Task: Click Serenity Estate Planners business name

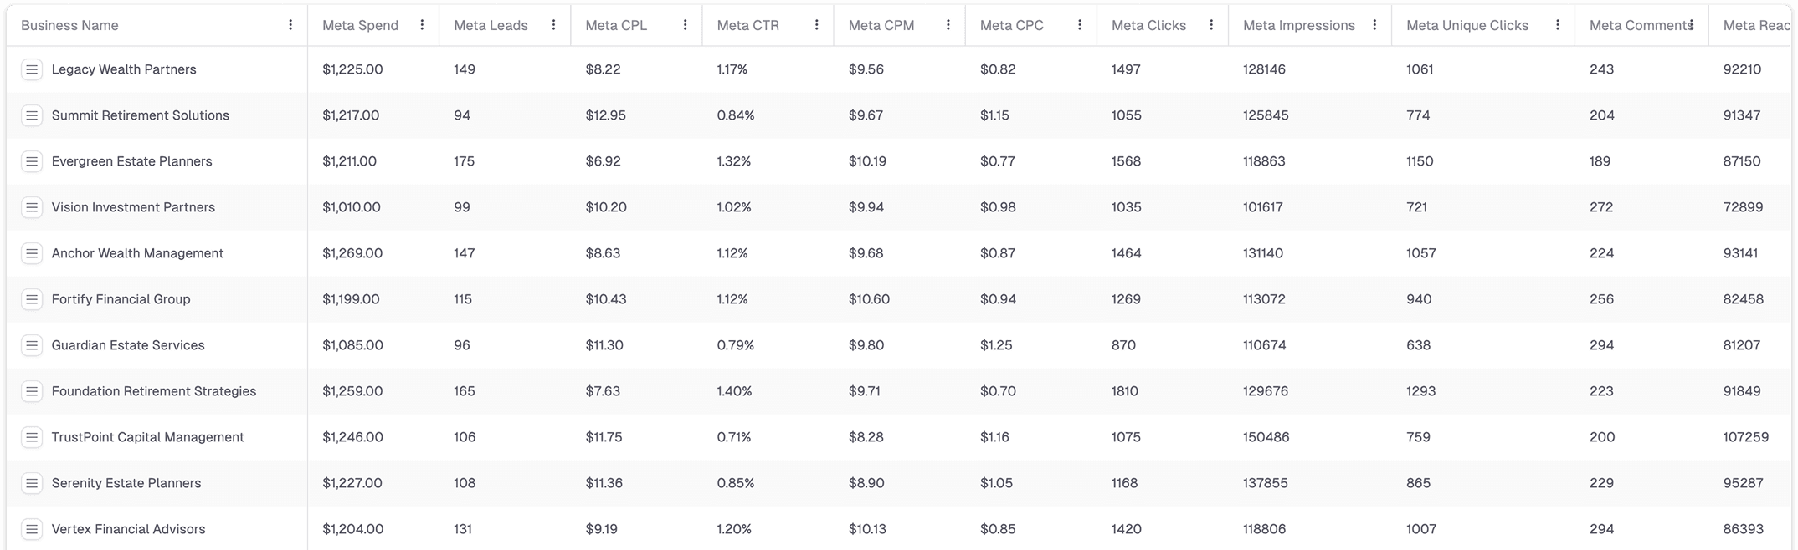Action: [x=126, y=483]
